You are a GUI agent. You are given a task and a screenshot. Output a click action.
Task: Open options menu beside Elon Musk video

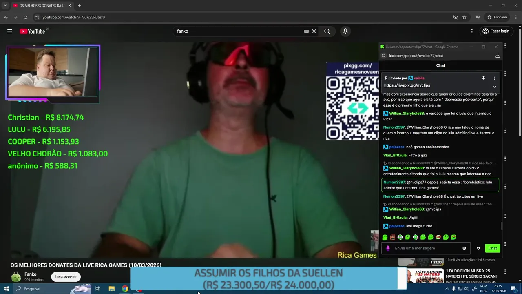coord(505,272)
